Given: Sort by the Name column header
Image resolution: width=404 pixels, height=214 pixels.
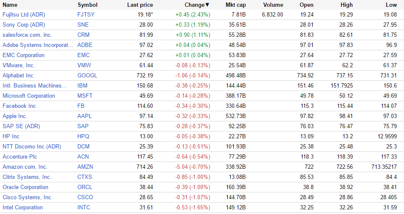Looking at the screenshot, I should [10, 5].
